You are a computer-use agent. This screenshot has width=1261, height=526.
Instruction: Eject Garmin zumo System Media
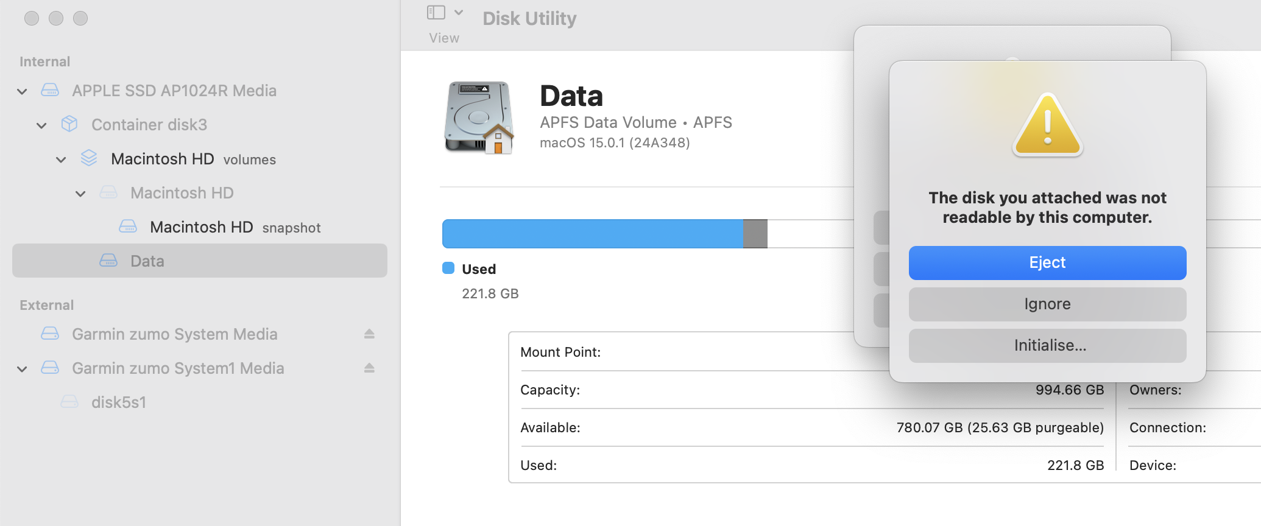369,334
